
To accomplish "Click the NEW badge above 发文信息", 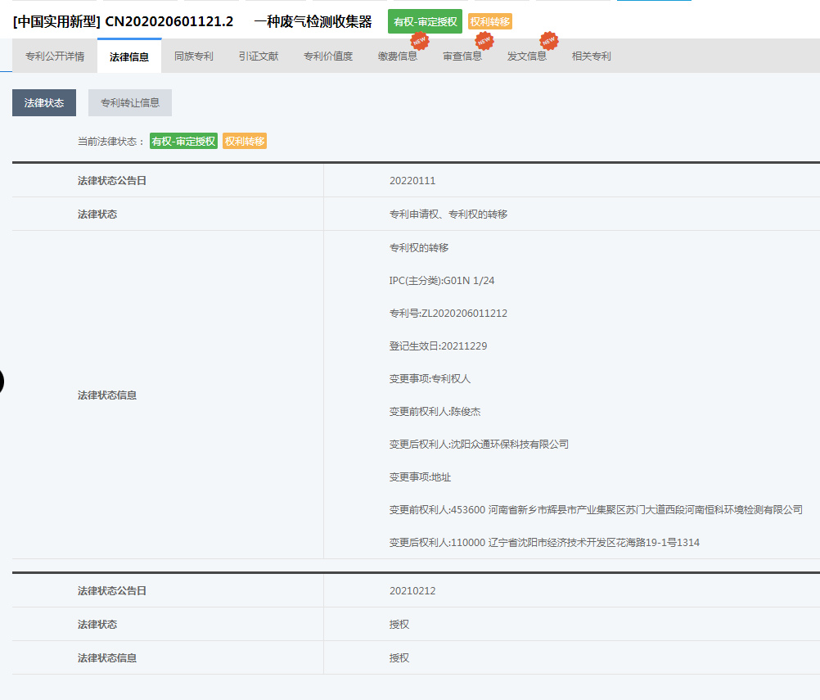I will (x=548, y=41).
